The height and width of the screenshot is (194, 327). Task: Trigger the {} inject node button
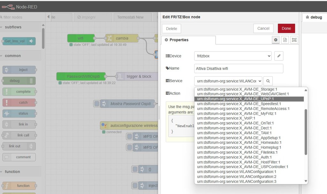pyautogui.click(x=135, y=169)
